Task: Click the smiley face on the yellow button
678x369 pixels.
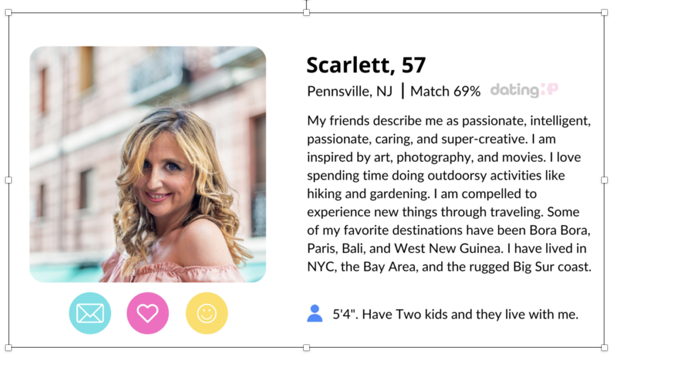Action: click(206, 314)
